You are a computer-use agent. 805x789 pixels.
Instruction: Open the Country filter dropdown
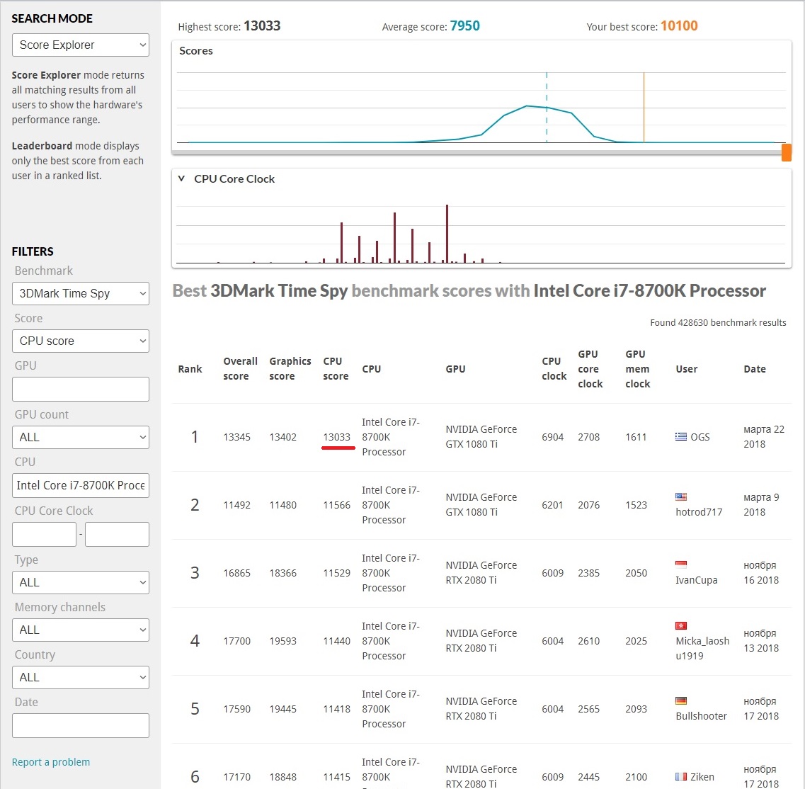[x=81, y=678]
